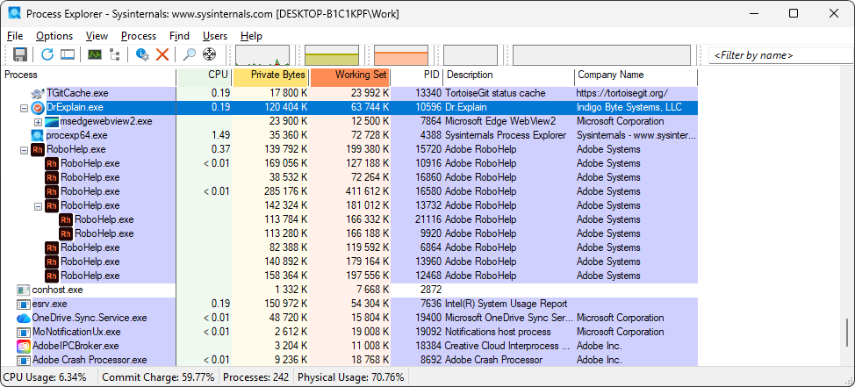Screen dimensions: 855x387
Task: Select the Find Window's Process crosshair icon
Action: (210, 54)
